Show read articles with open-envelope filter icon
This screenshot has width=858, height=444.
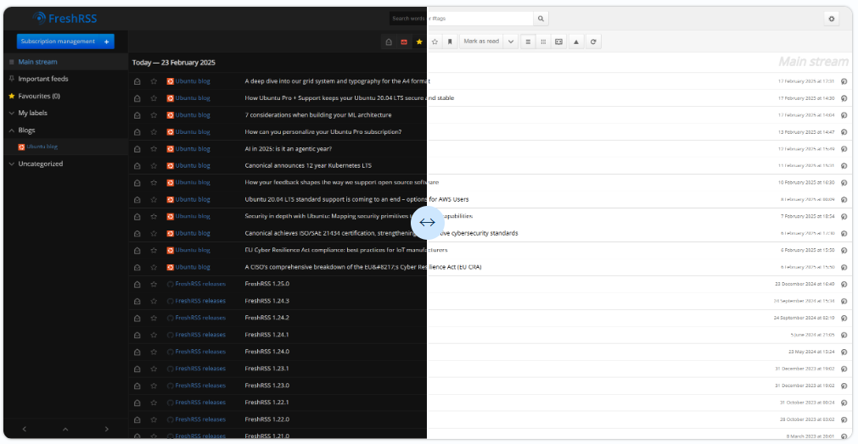pos(389,42)
